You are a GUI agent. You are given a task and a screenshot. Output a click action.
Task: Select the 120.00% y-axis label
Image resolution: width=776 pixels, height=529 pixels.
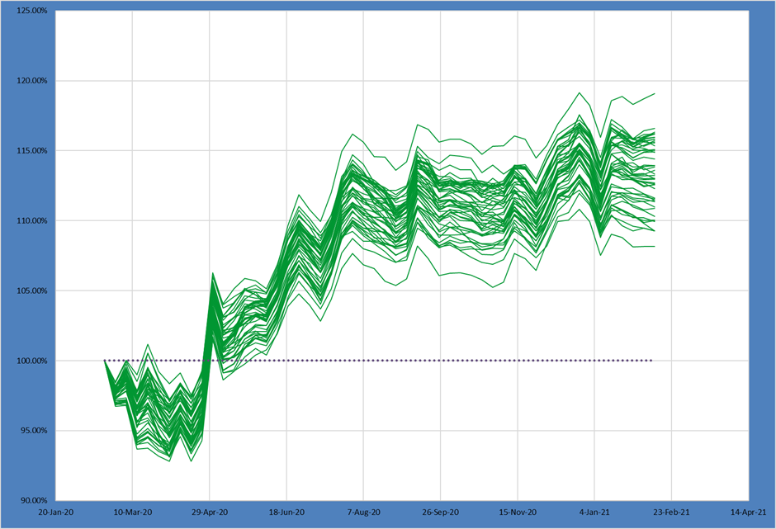pos(32,81)
